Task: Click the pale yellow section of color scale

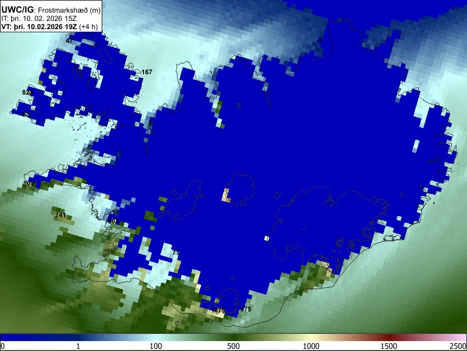Action: coord(311,338)
